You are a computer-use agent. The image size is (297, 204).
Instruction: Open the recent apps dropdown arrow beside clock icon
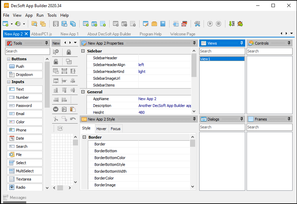coord(24,24)
